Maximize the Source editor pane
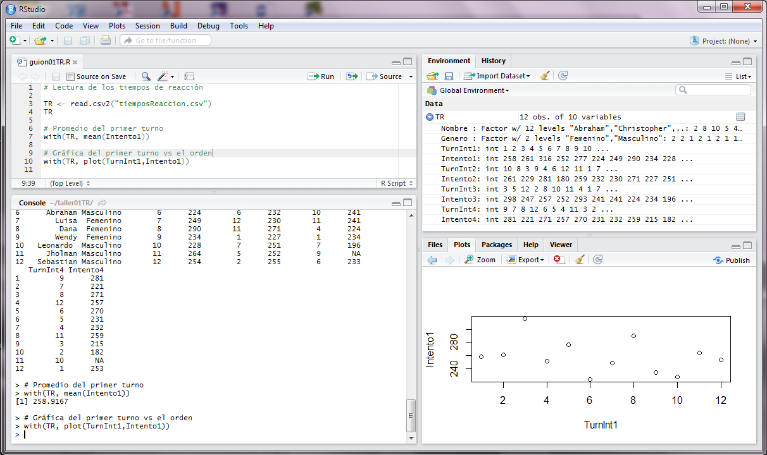The width and height of the screenshot is (767, 455). point(408,62)
